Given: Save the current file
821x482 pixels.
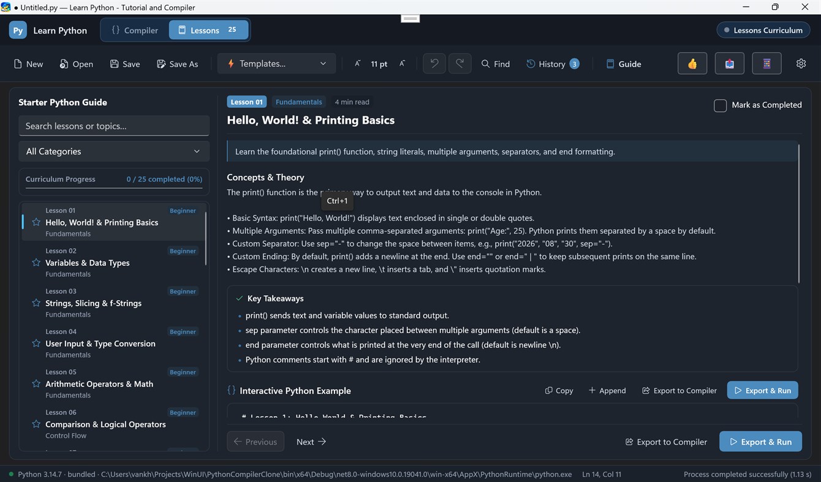Looking at the screenshot, I should 125,64.
